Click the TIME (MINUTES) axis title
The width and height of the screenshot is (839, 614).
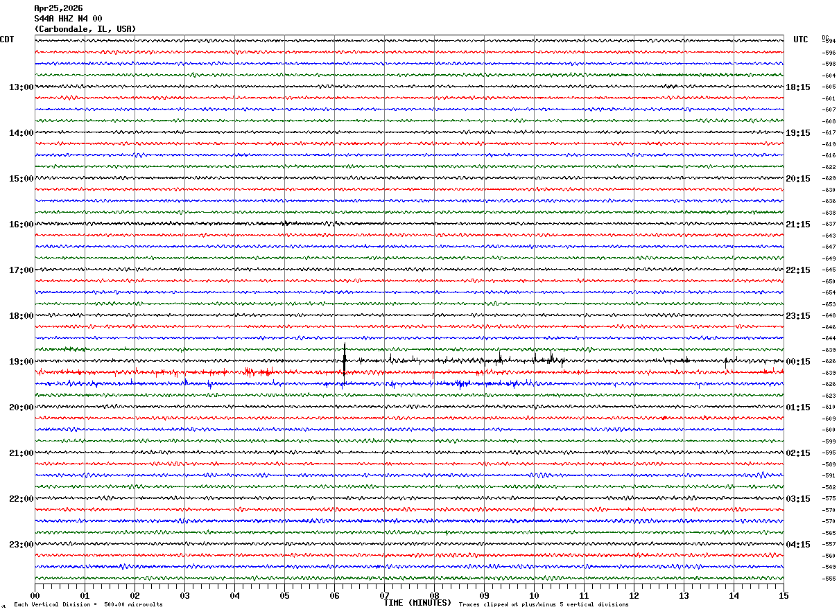[417, 603]
